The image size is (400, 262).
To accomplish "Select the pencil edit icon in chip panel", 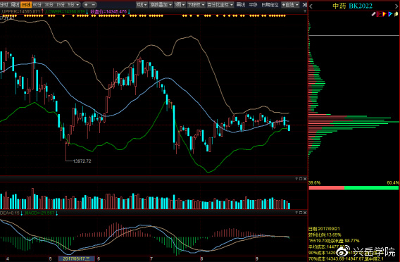I will pos(373,14).
